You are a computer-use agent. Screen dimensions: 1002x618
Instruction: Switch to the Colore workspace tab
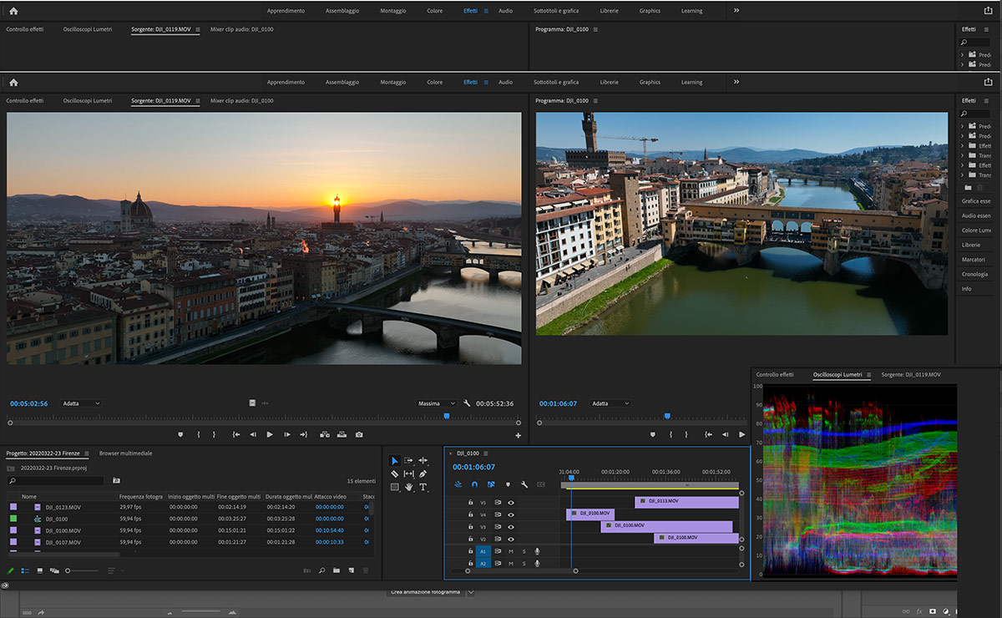pyautogui.click(x=434, y=82)
